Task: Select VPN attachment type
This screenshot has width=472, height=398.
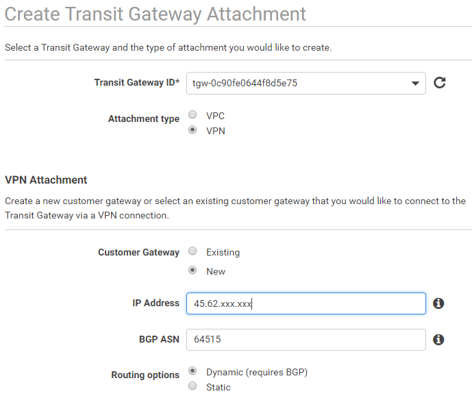Action: [x=193, y=129]
